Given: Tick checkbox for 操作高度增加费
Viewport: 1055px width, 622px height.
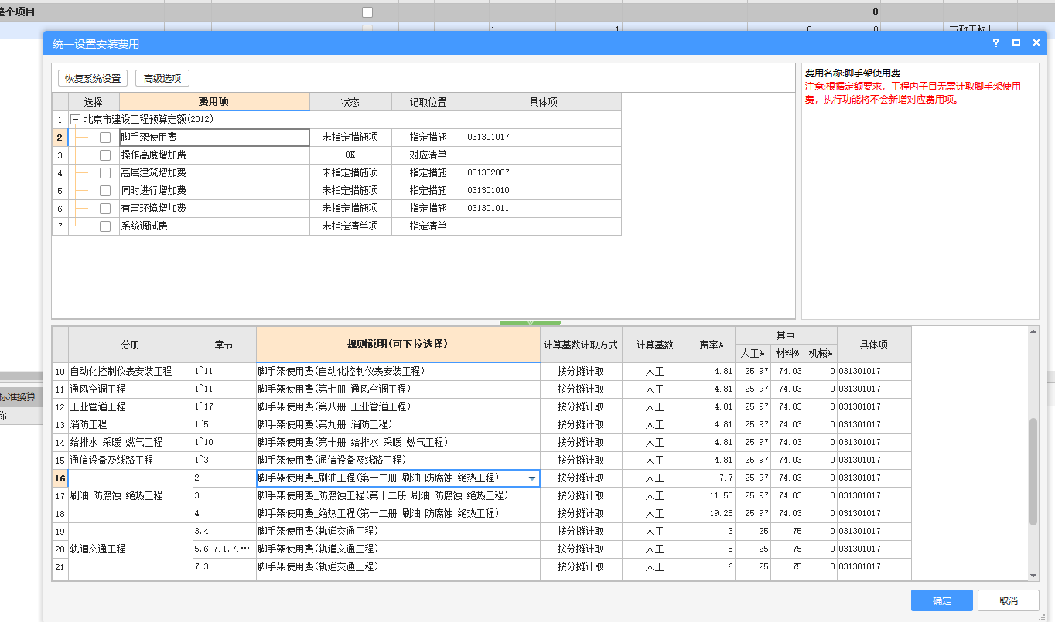Looking at the screenshot, I should [105, 155].
